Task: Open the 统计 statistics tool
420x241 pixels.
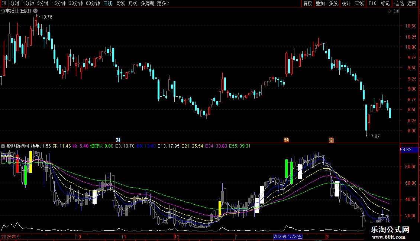Action: pos(346,3)
